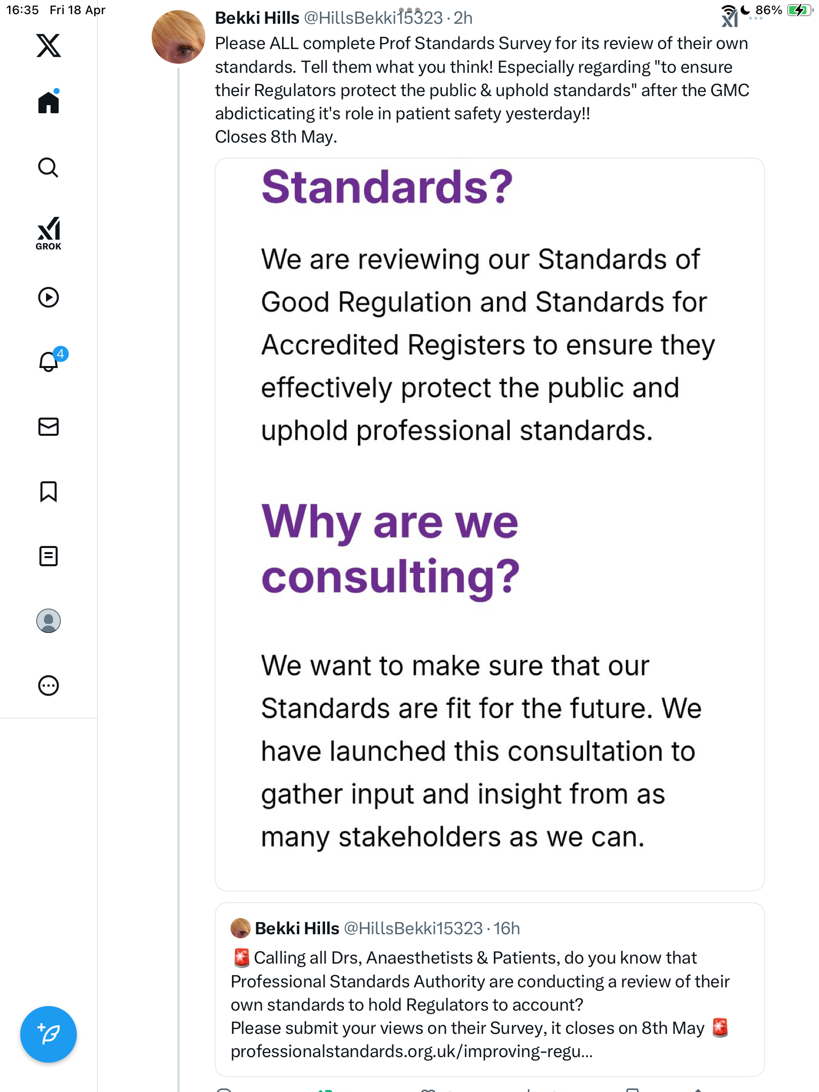
Task: Open the Lists icon in sidebar
Action: tap(49, 556)
